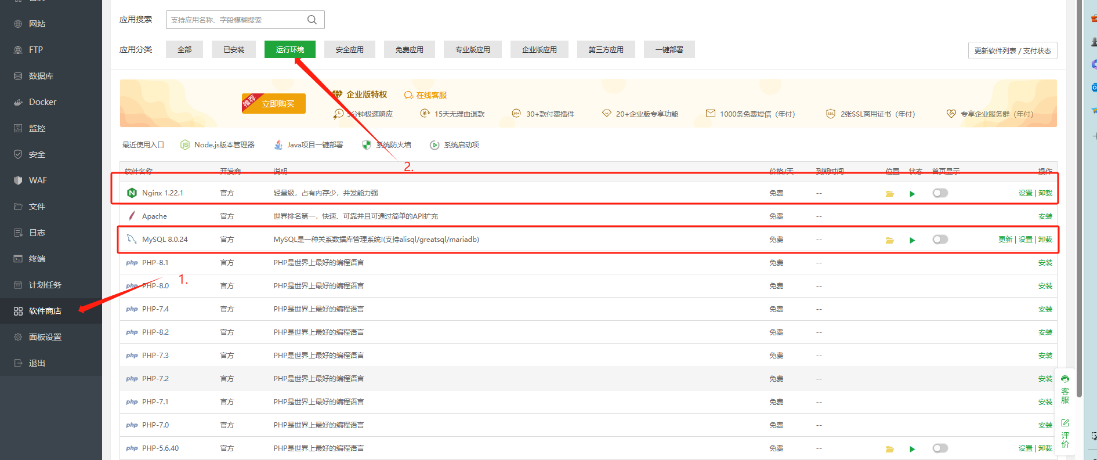Open MySQL 设置 link

pyautogui.click(x=1026, y=239)
